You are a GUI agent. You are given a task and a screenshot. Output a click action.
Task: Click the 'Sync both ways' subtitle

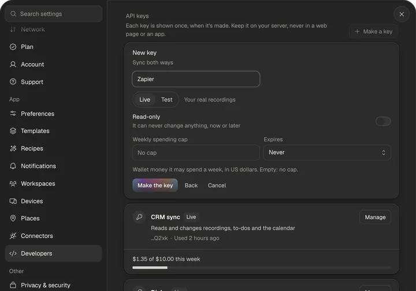[153, 62]
